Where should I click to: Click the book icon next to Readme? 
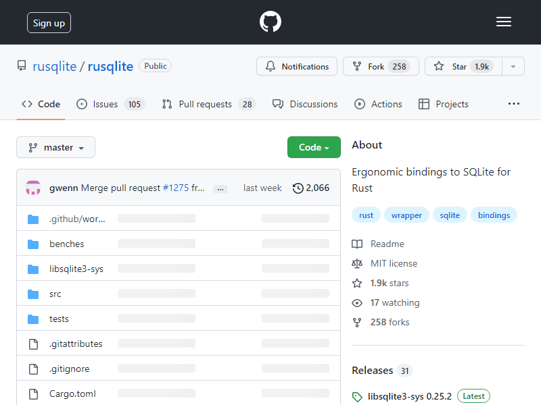(x=357, y=244)
